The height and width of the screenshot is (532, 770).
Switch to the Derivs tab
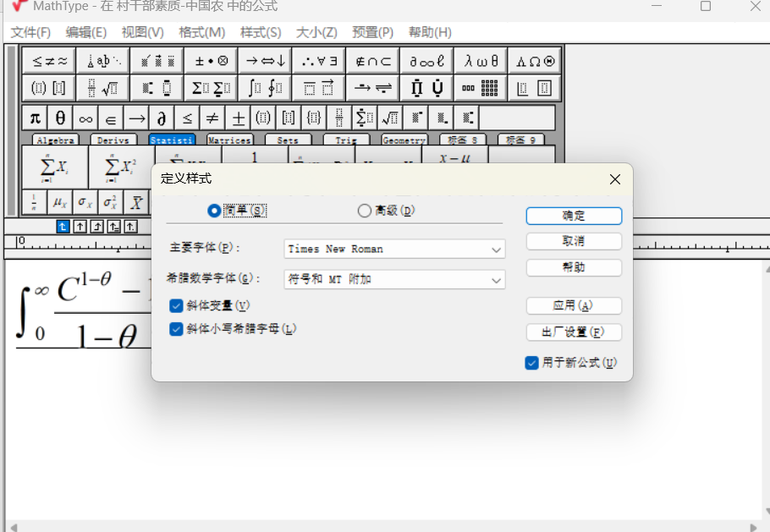113,140
